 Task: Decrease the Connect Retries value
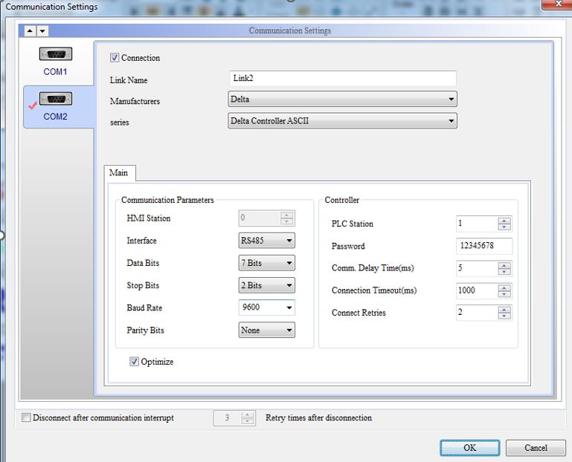(x=505, y=316)
